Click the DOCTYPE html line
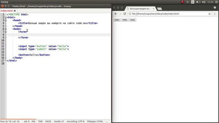The image size is (219, 123). [x=17, y=14]
